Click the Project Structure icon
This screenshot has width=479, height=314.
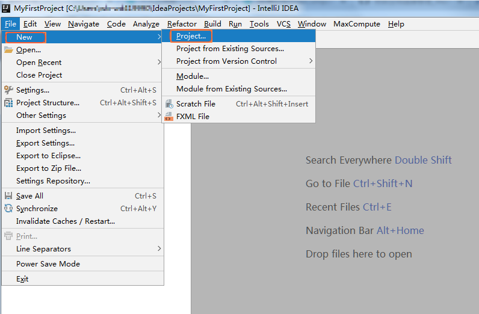point(8,103)
